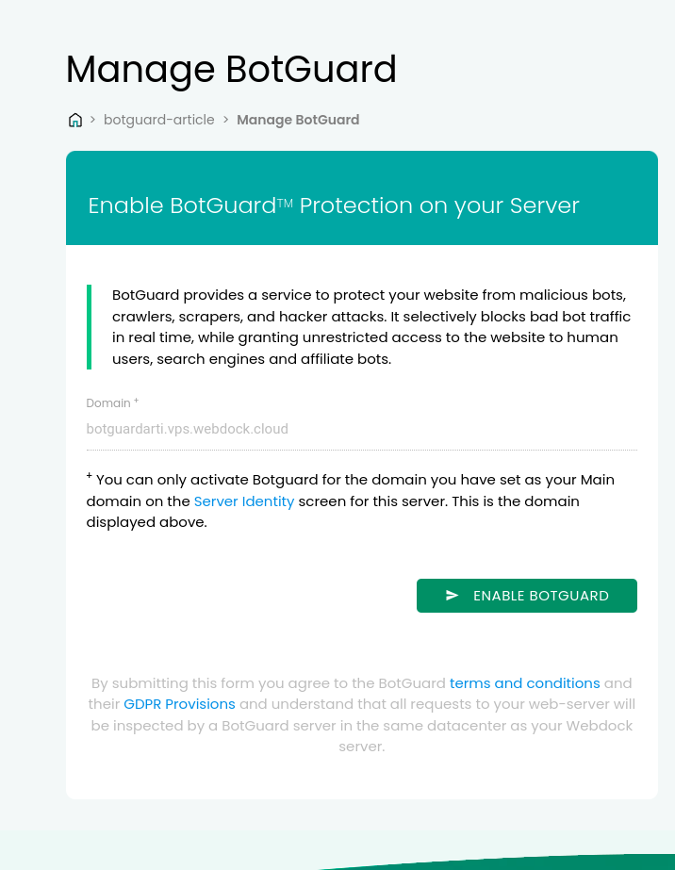The height and width of the screenshot is (870, 675).
Task: Click the TM trademark symbol in the header
Action: pos(285,203)
